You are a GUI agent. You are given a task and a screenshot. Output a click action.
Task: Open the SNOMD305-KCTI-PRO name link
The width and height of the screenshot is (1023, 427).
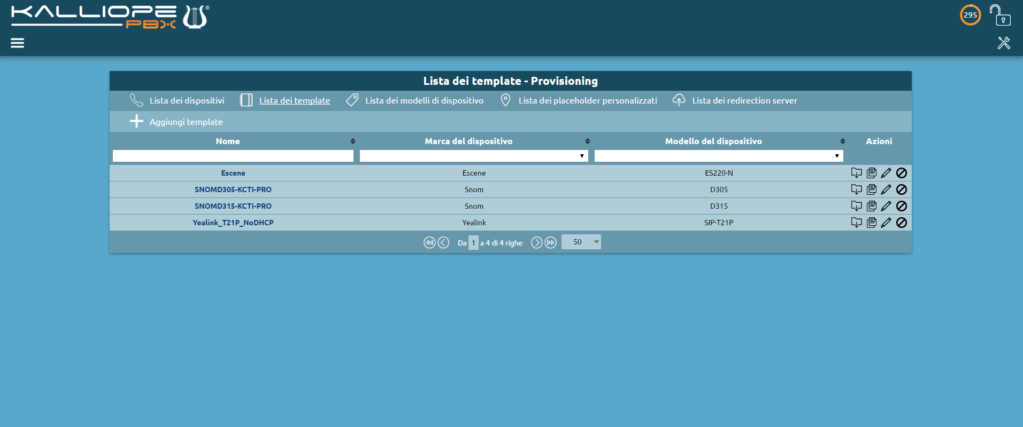tap(233, 189)
